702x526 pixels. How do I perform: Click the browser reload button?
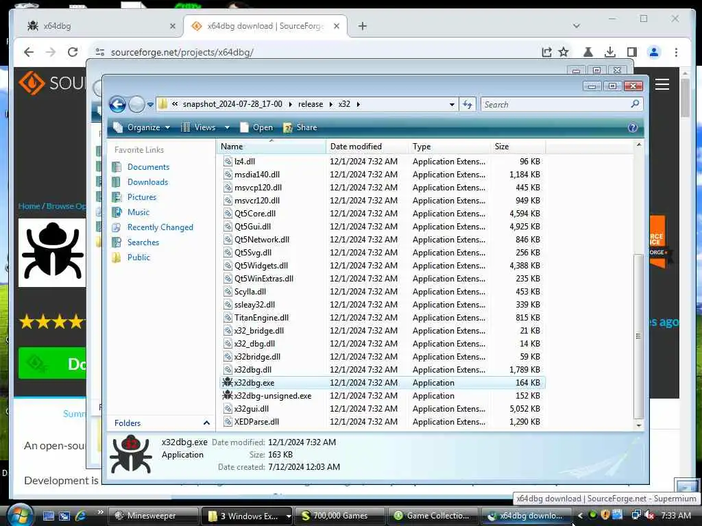(73, 52)
